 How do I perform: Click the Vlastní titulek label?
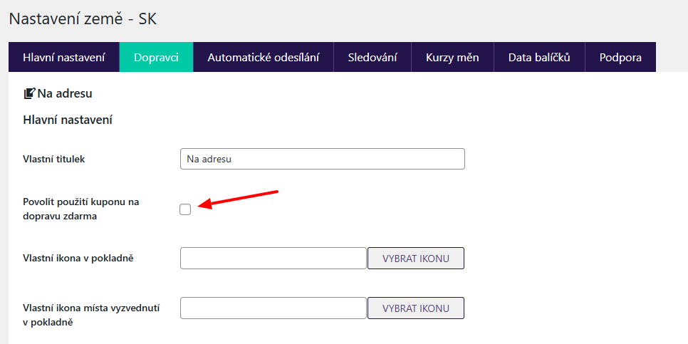tap(53, 160)
